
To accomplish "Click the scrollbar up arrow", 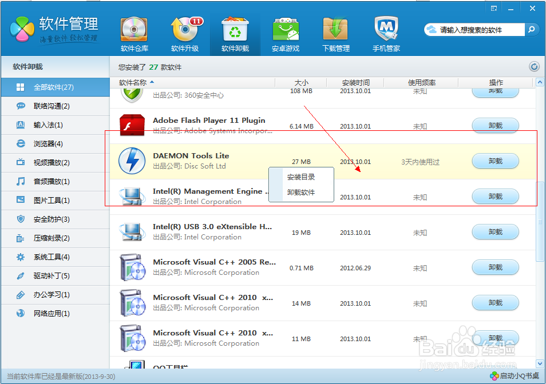I will tap(540, 83).
